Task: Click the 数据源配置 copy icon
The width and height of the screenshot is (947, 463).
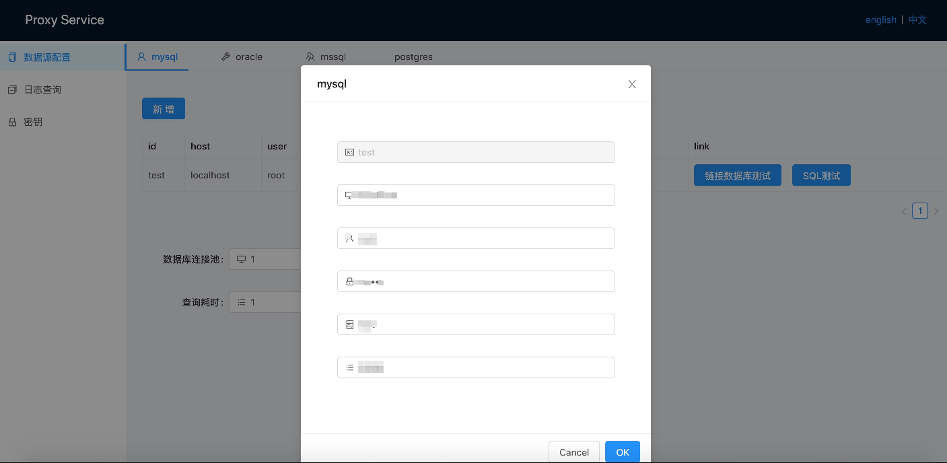Action: coord(12,57)
